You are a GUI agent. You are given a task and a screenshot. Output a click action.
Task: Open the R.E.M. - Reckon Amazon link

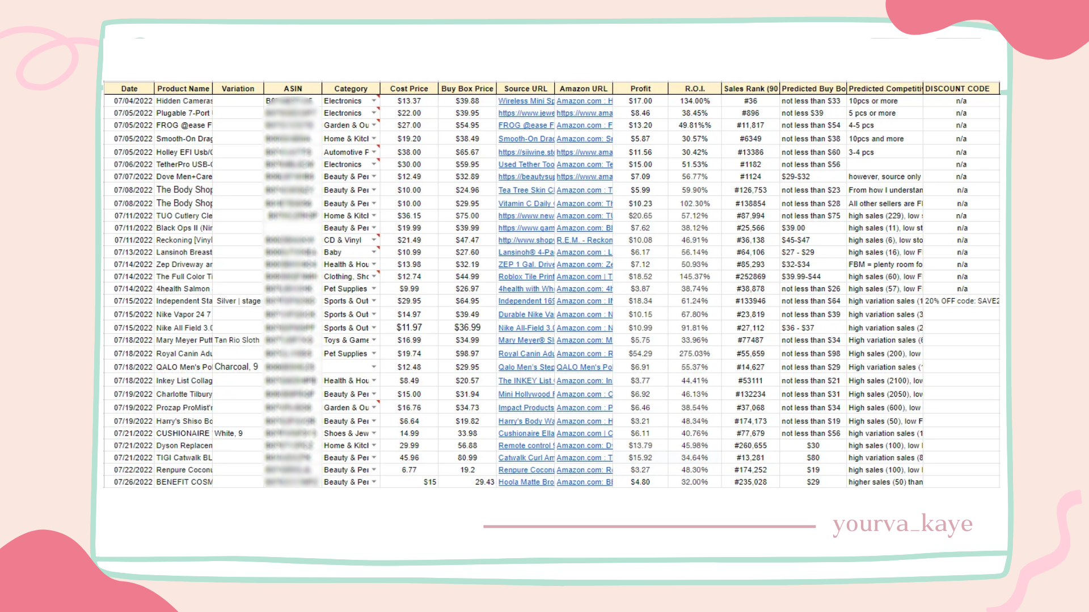pos(585,240)
